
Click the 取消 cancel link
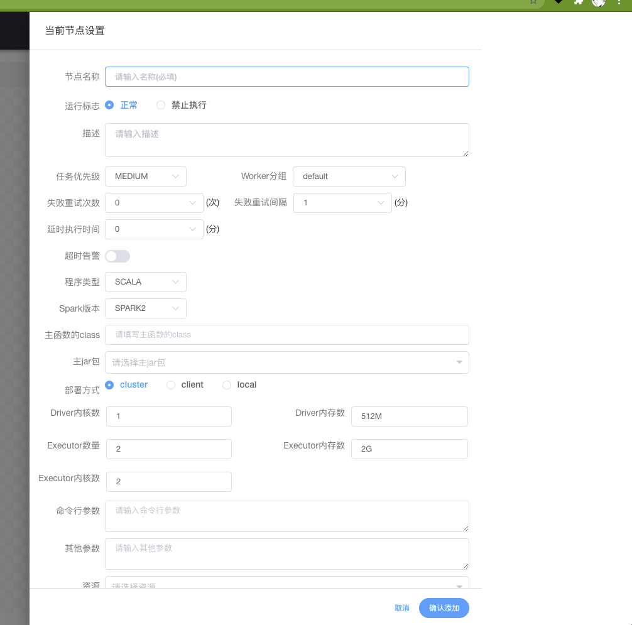[402, 608]
